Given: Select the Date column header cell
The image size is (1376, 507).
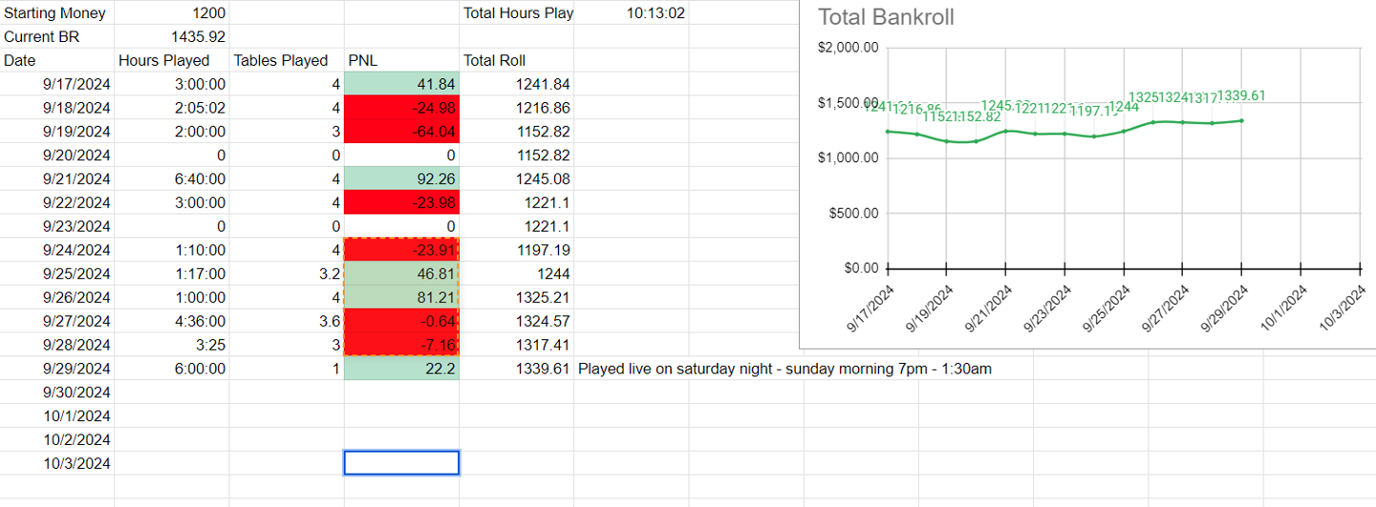Looking at the screenshot, I should (57, 60).
